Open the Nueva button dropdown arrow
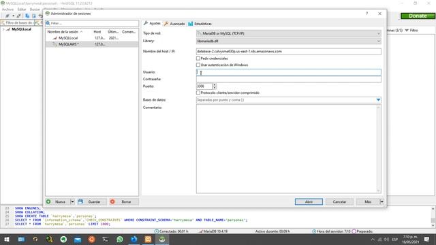This screenshot has width=436, height=245. 72,201
